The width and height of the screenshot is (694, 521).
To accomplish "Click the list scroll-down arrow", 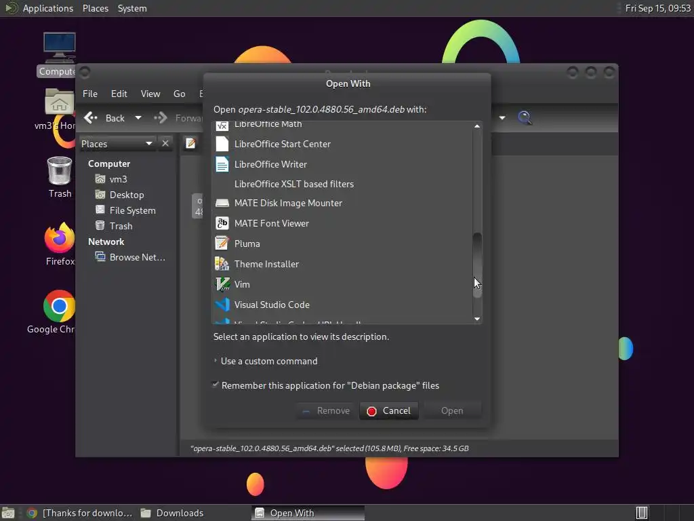I will pos(477,319).
